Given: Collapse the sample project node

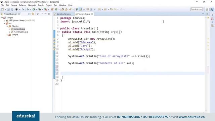Looking at the screenshot, I should (2, 18).
